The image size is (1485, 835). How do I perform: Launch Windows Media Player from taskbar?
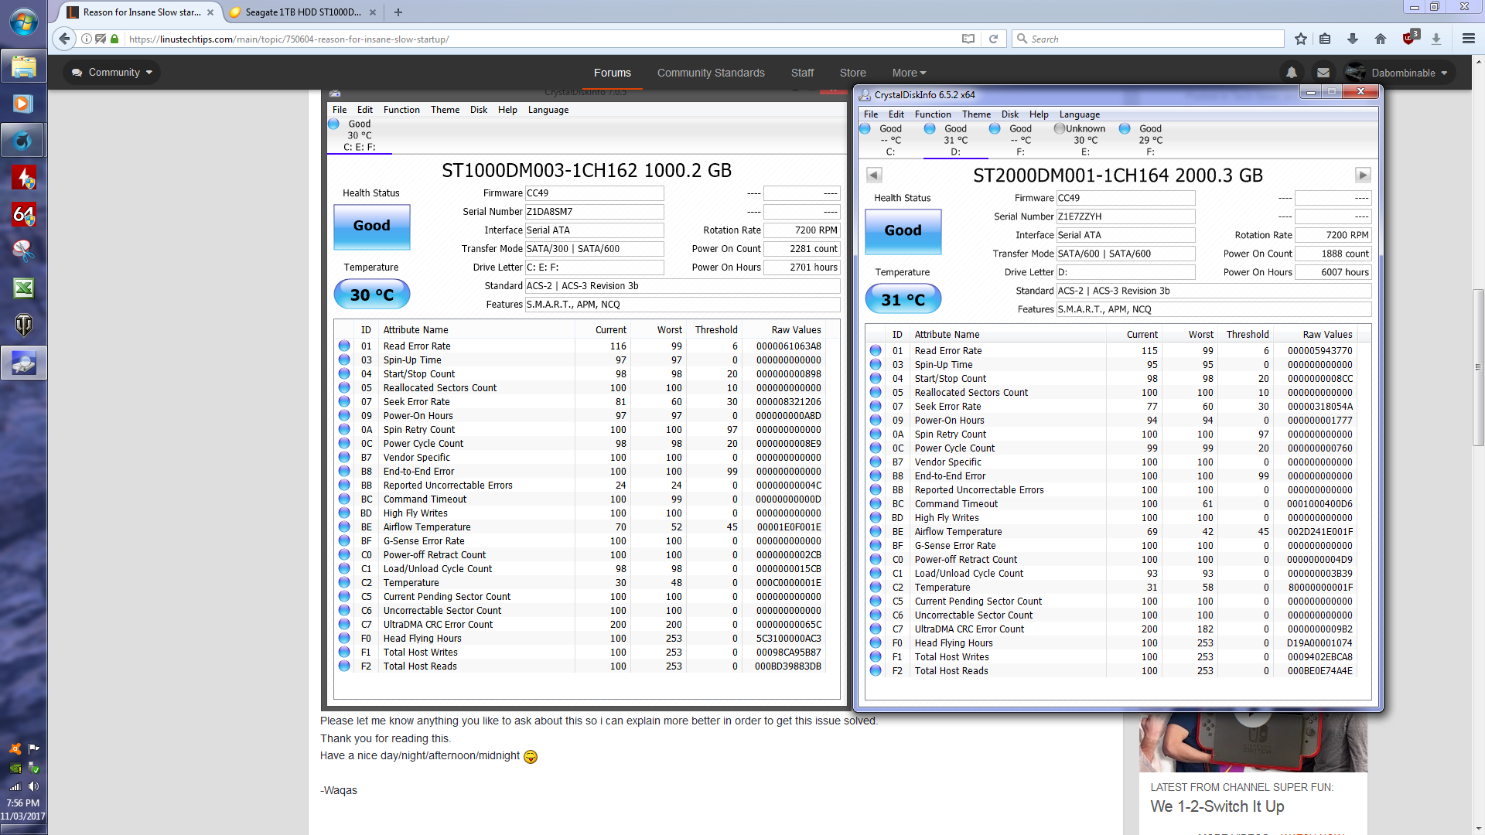23,104
